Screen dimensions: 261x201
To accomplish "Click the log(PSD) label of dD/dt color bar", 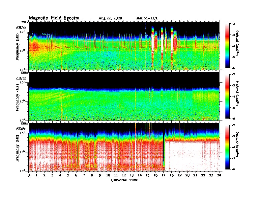I will [238, 94].
